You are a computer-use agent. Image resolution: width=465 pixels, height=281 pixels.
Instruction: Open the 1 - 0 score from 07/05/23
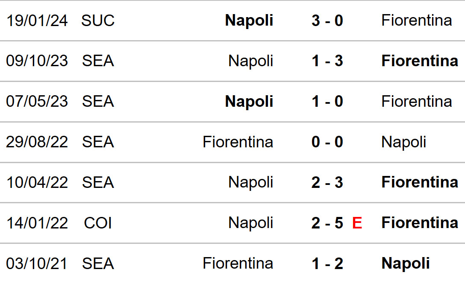click(x=327, y=101)
